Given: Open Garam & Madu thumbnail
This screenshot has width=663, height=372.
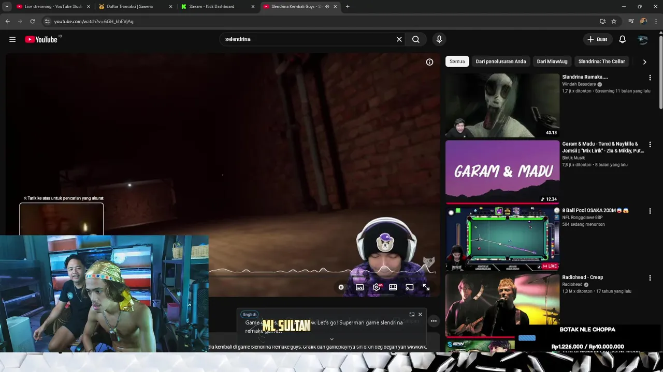Looking at the screenshot, I should click(502, 172).
